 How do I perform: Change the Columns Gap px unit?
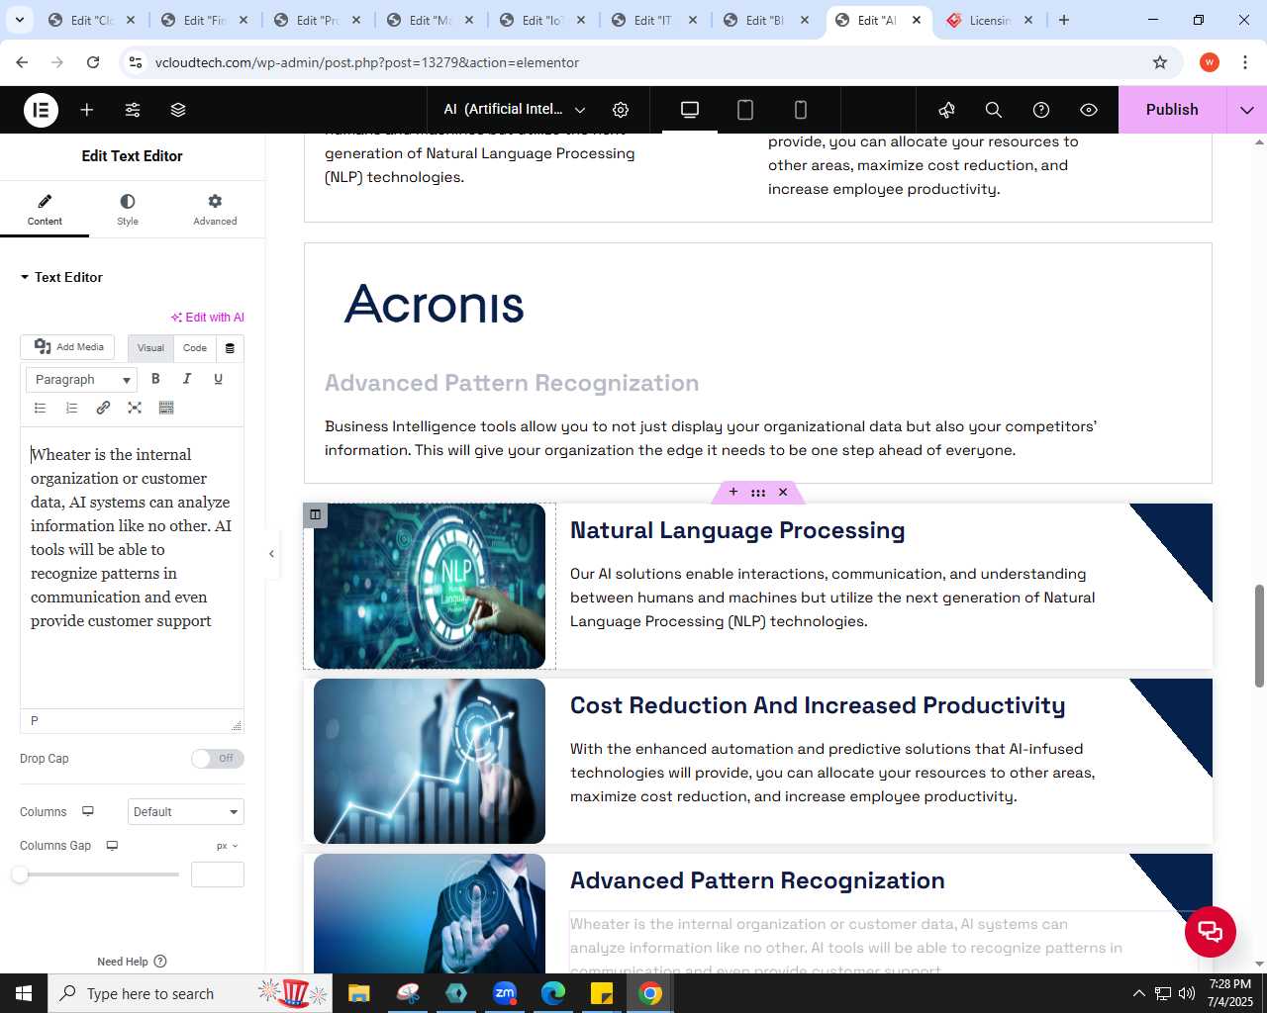tap(228, 846)
